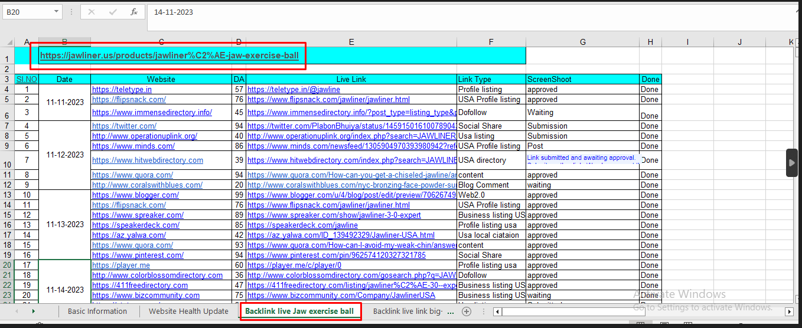802x328 pixels.
Task: Open the jawliner.us jaw-exercise-ball product link
Action: pyautogui.click(x=169, y=56)
